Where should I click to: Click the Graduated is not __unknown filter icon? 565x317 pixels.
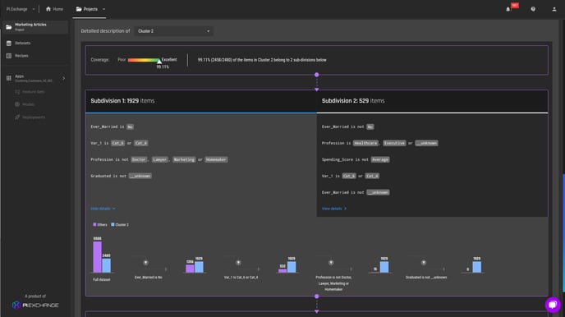[424, 263]
